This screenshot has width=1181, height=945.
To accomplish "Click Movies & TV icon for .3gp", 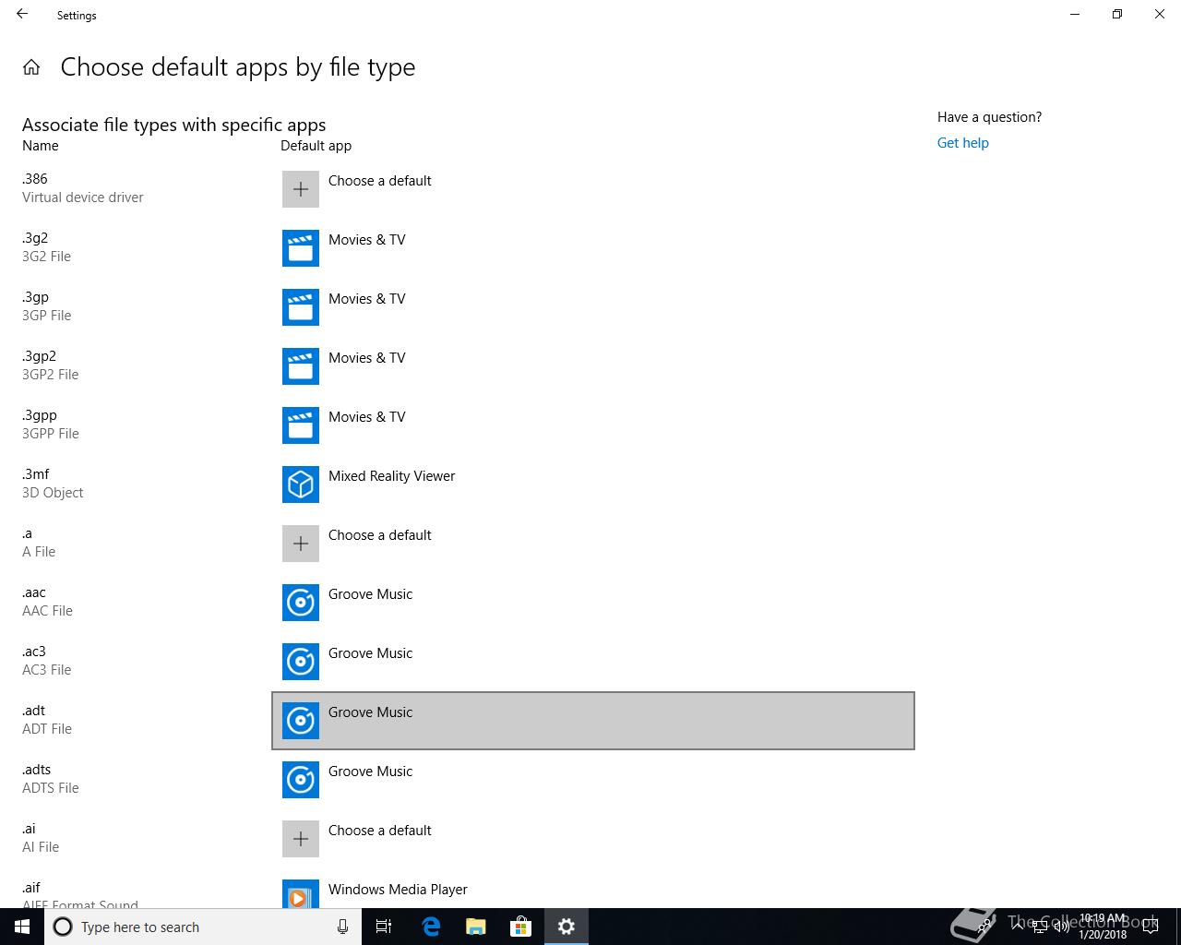I will (301, 307).
